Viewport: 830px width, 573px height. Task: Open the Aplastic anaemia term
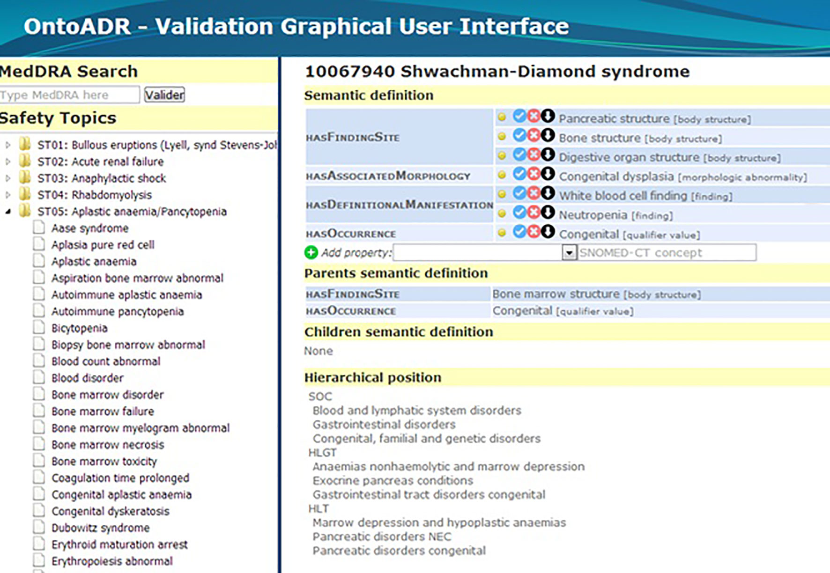pos(94,261)
